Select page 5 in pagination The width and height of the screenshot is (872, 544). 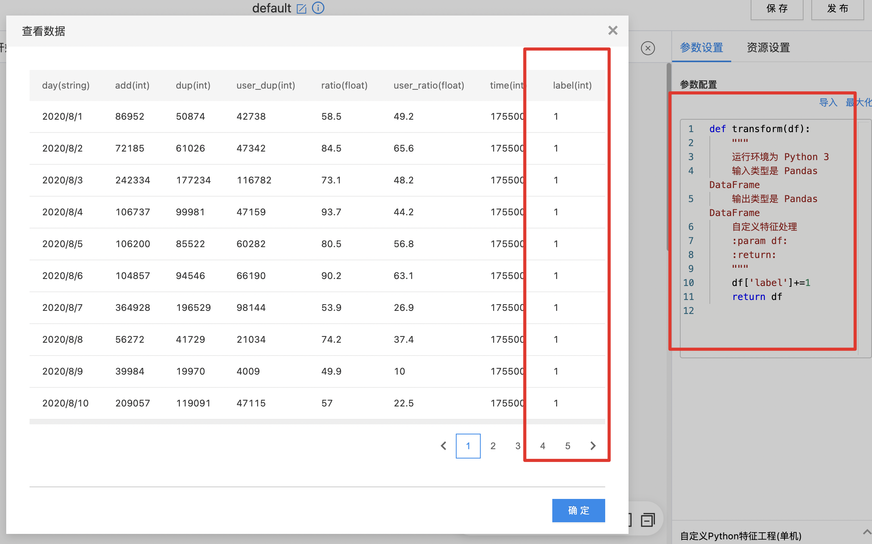567,446
